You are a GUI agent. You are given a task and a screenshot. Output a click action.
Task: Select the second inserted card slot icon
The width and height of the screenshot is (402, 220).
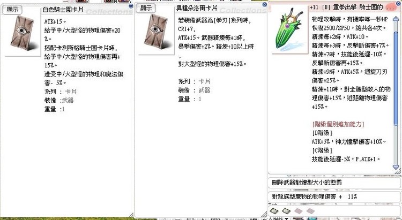click(286, 211)
